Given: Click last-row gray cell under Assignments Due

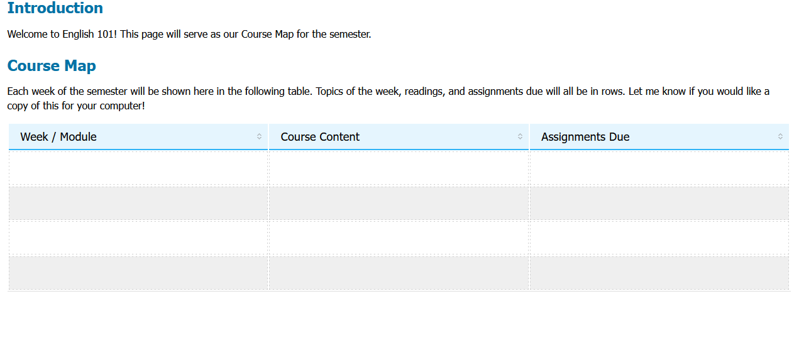Looking at the screenshot, I should tap(659, 273).
